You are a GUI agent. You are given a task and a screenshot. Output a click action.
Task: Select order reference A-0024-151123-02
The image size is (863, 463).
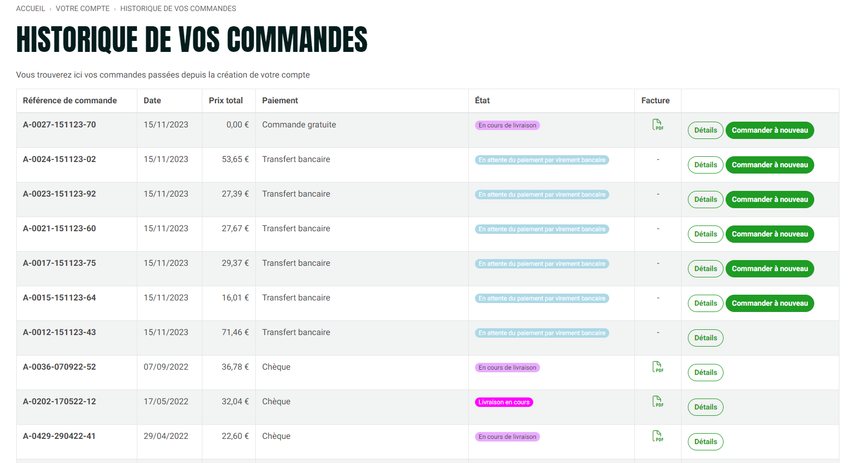(x=59, y=159)
